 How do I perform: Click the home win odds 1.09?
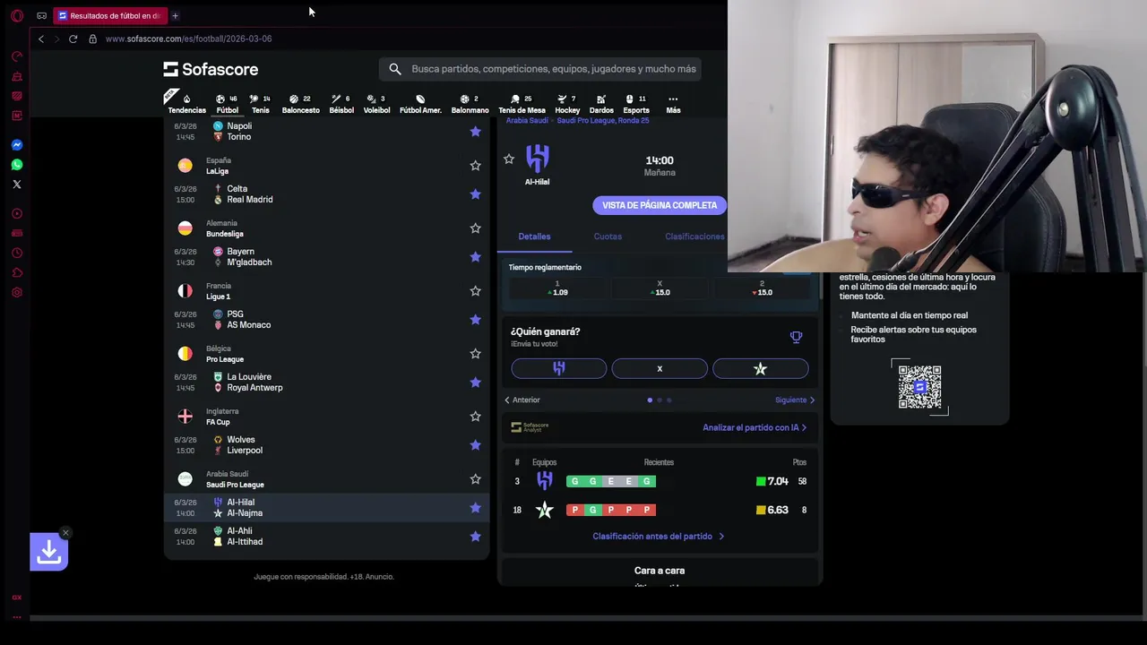tap(557, 288)
